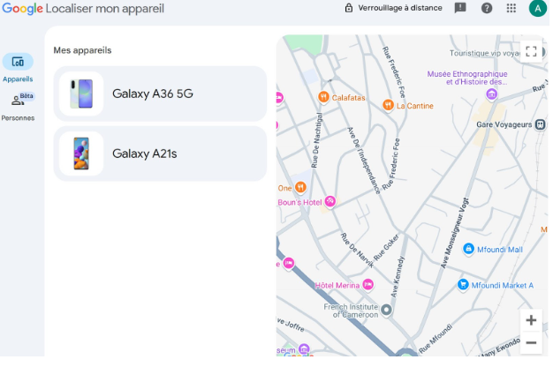Select the Musée Ethnographique museum marker
The image size is (553, 367).
point(491,94)
